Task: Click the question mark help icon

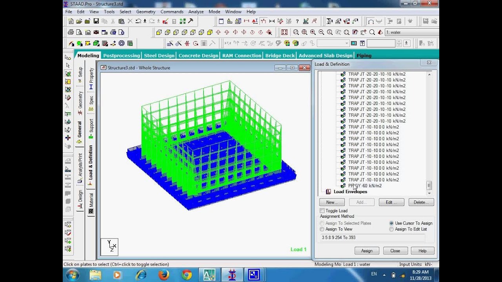Action: [x=297, y=21]
